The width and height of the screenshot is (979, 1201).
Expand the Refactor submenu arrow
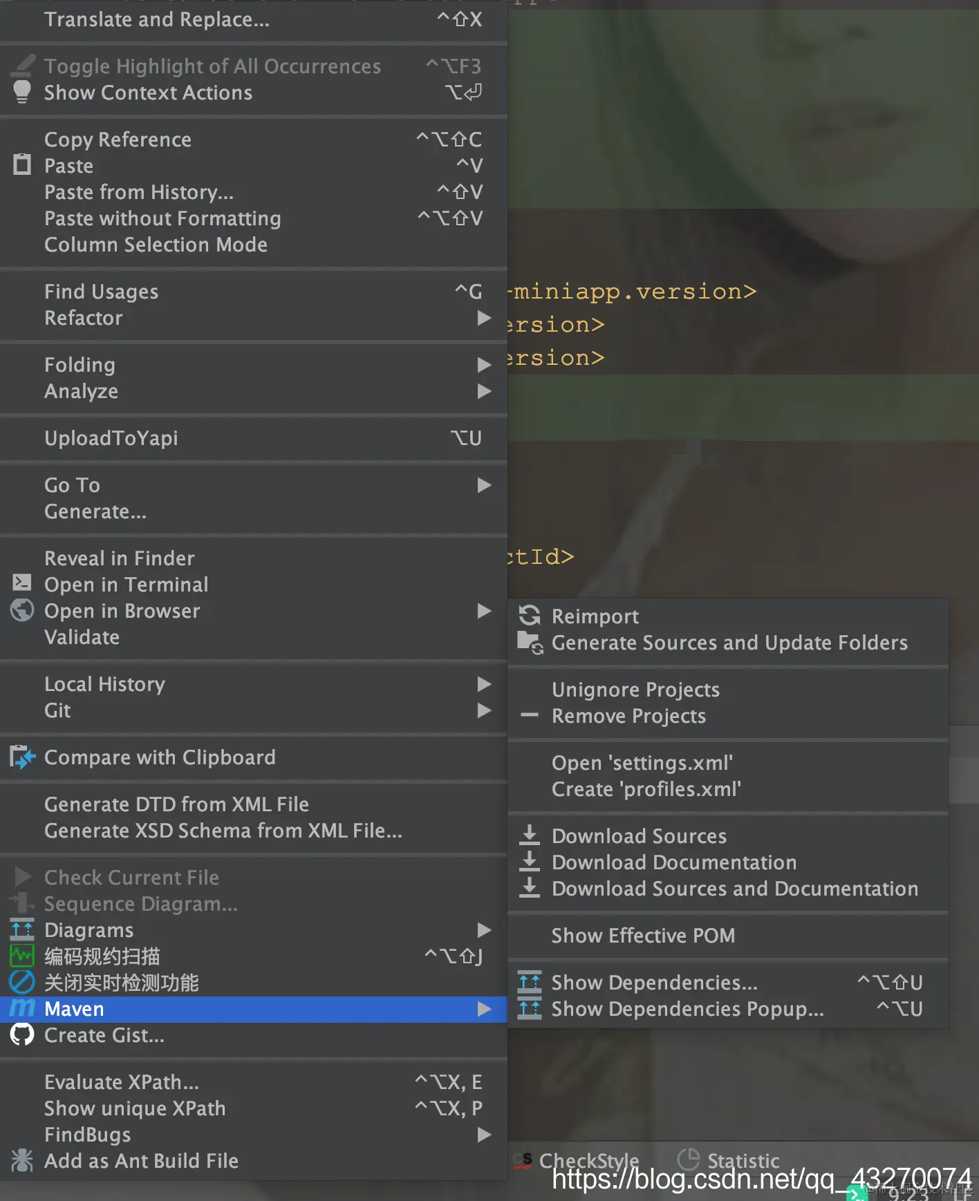tap(485, 318)
